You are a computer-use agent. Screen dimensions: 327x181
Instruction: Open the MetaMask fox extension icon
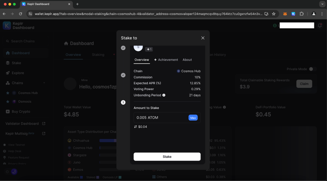tap(285, 14)
